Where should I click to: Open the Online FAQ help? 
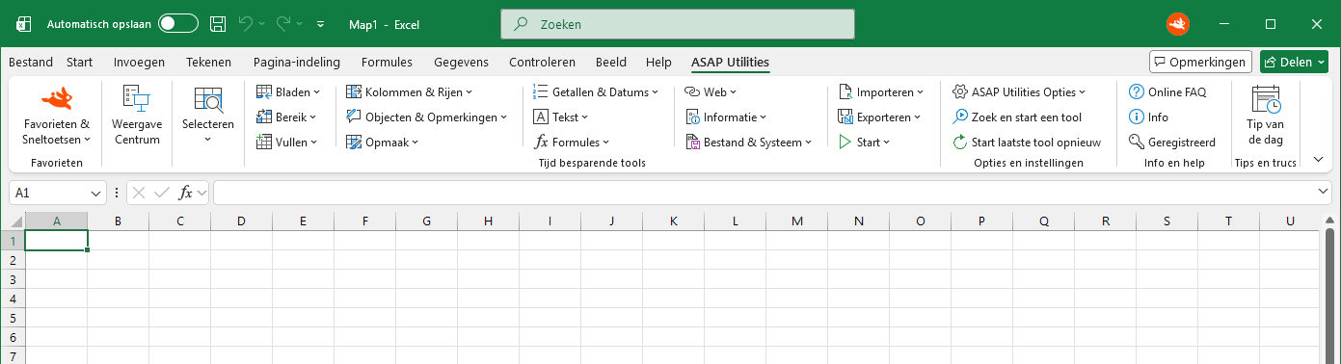coord(1167,92)
